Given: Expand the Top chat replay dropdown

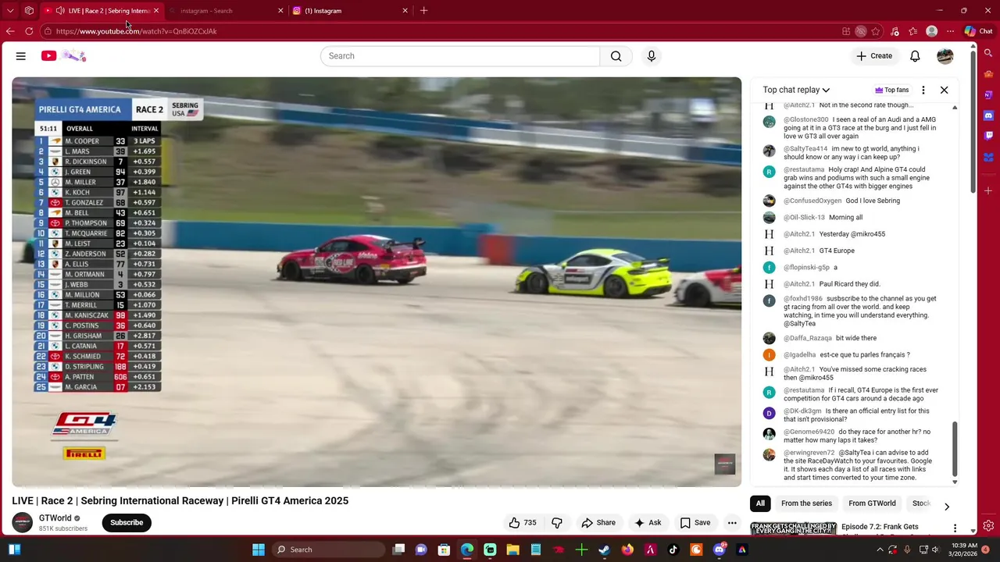Looking at the screenshot, I should (796, 90).
